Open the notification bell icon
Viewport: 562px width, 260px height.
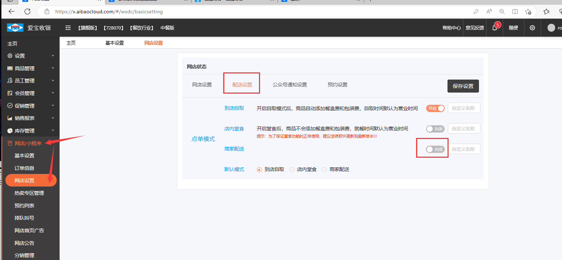(494, 28)
